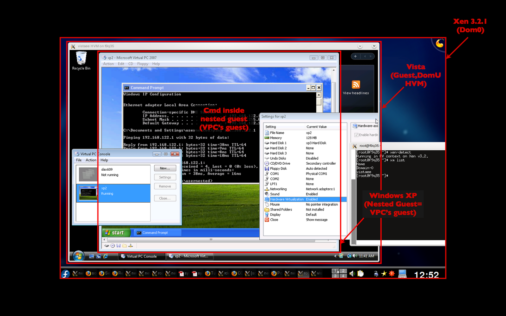This screenshot has width=506, height=316.
Task: Click the CD icon in Virtual PC status bar
Action: tap(113, 246)
